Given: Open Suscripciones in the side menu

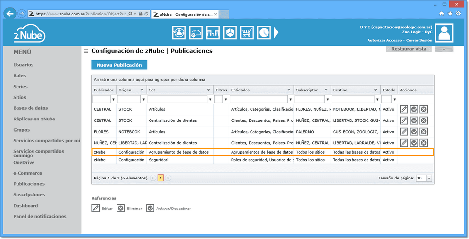Looking at the screenshot, I should 29,195.
